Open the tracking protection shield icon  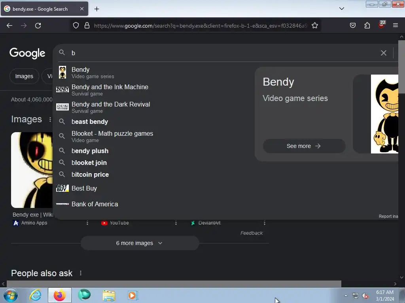click(76, 26)
